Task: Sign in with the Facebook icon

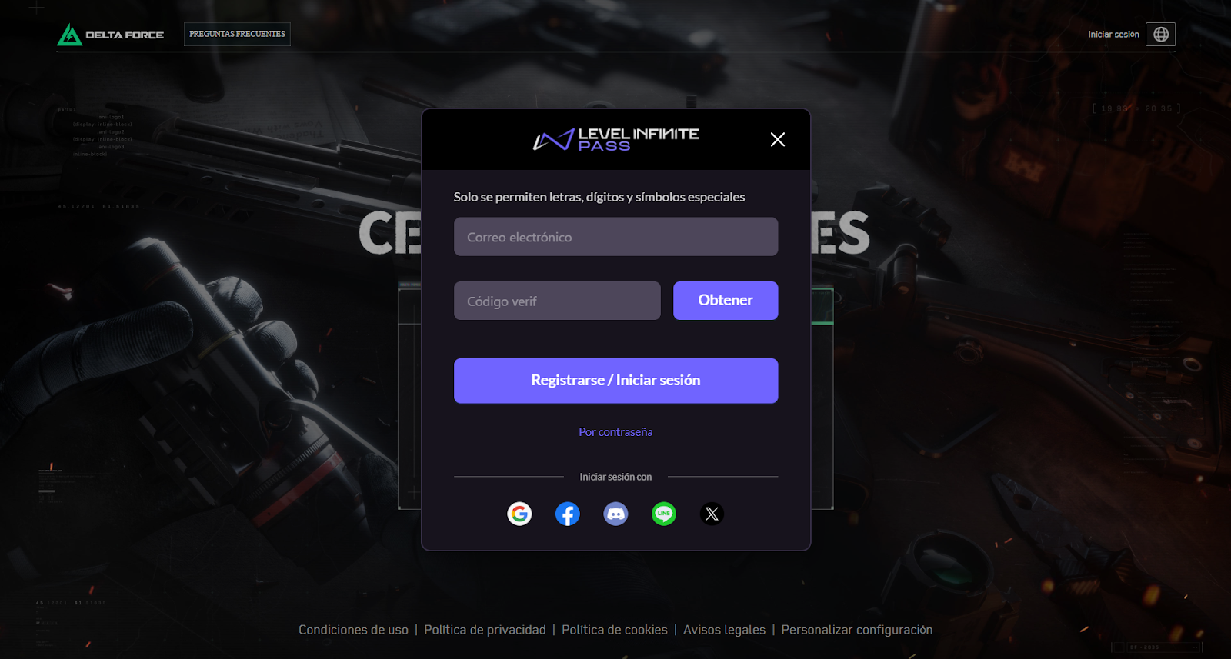Action: (568, 514)
